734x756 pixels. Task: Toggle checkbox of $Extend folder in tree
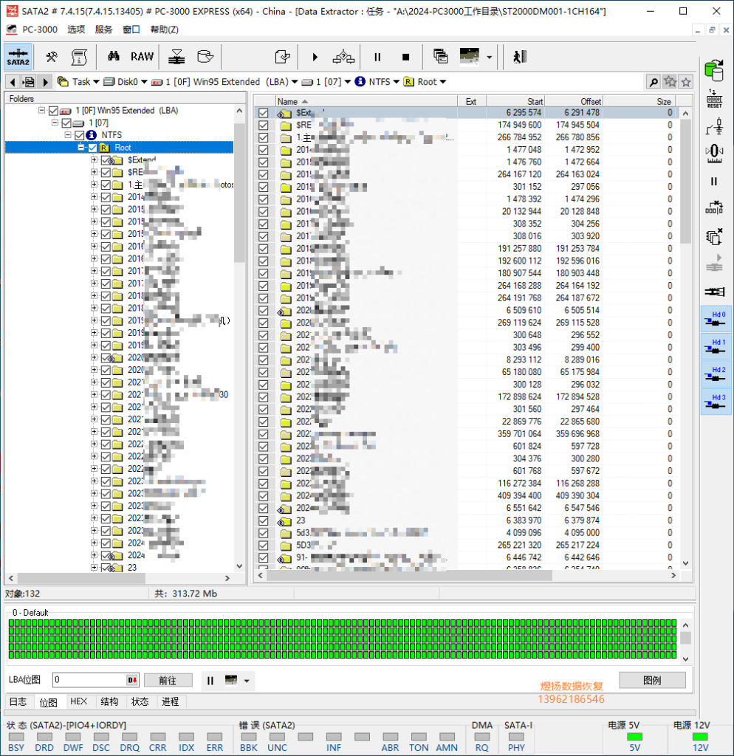106,159
